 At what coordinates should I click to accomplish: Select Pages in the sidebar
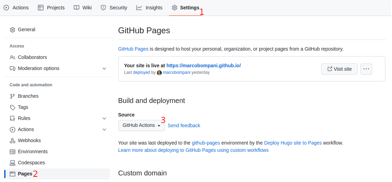pos(58,174)
